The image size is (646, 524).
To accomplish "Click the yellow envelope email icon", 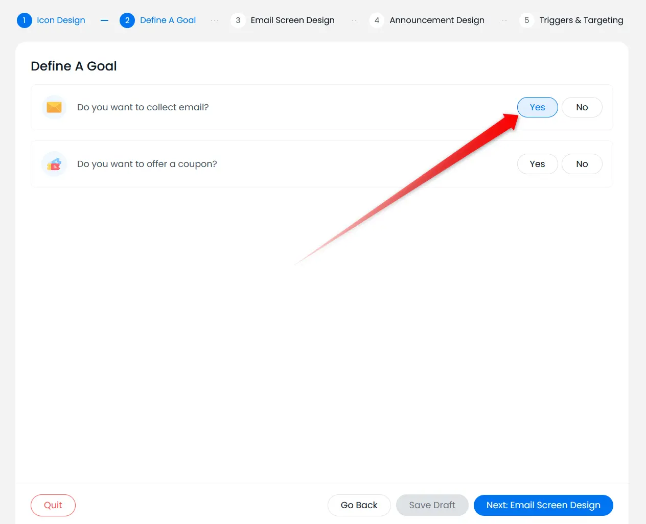I will (x=54, y=107).
